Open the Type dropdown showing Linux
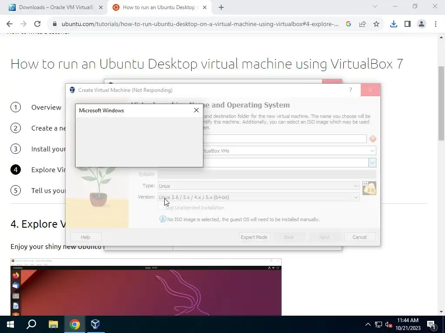Image resolution: width=445 pixels, height=333 pixels. [x=259, y=186]
